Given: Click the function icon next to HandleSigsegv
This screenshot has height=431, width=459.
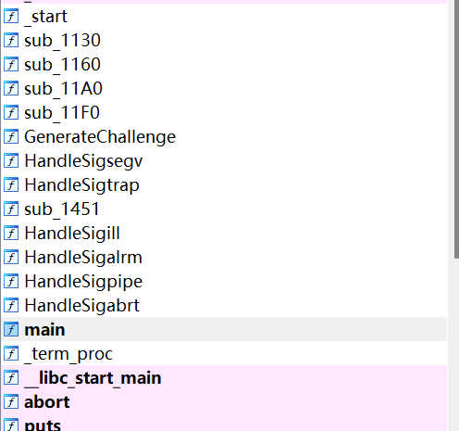Looking at the screenshot, I should (11, 161).
